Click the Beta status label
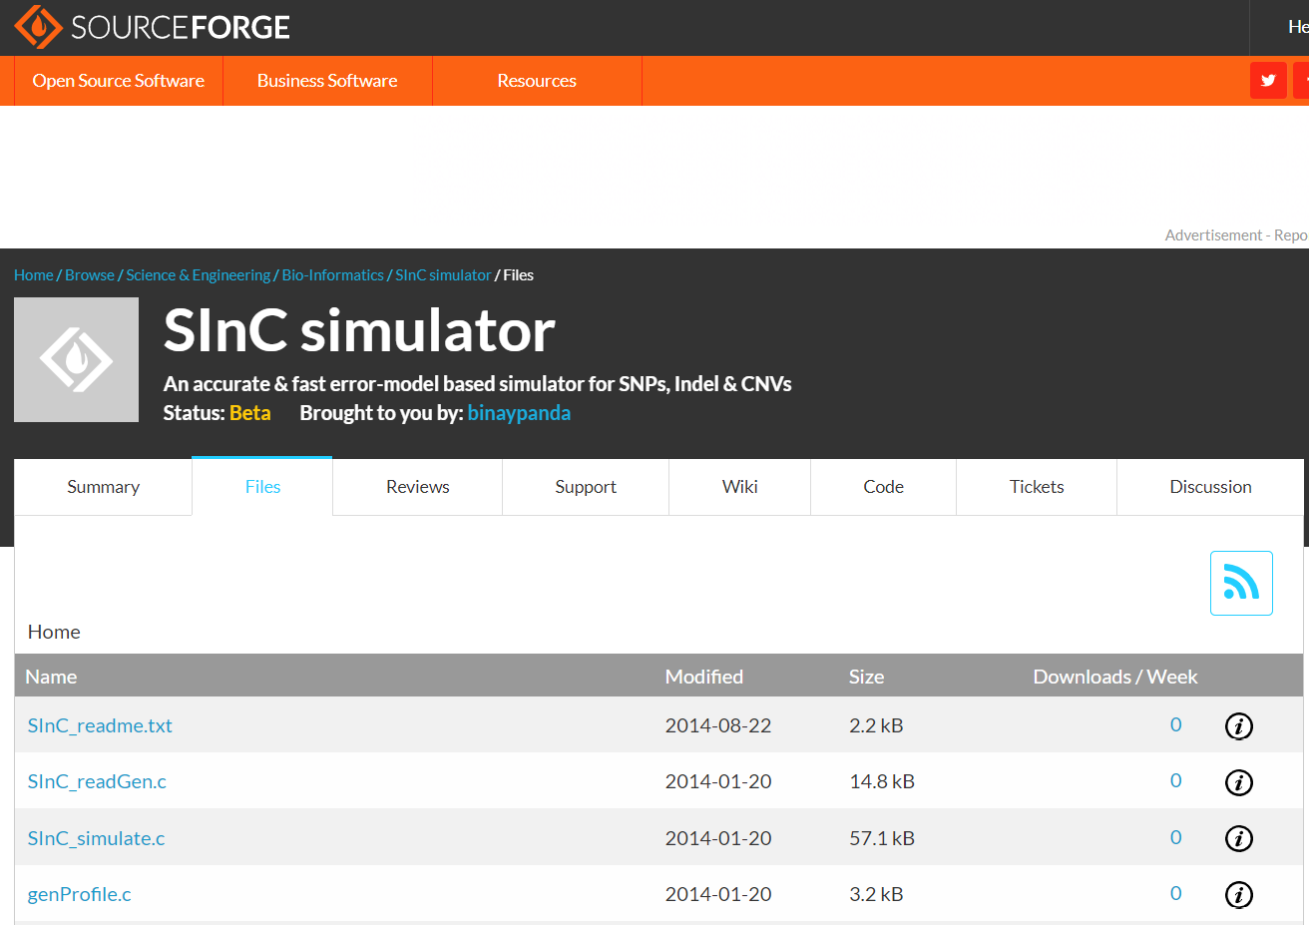Viewport: 1309px width, 925px height. (x=250, y=413)
